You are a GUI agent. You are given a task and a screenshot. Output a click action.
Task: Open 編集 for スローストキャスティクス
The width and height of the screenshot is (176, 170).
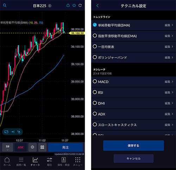(x=169, y=125)
